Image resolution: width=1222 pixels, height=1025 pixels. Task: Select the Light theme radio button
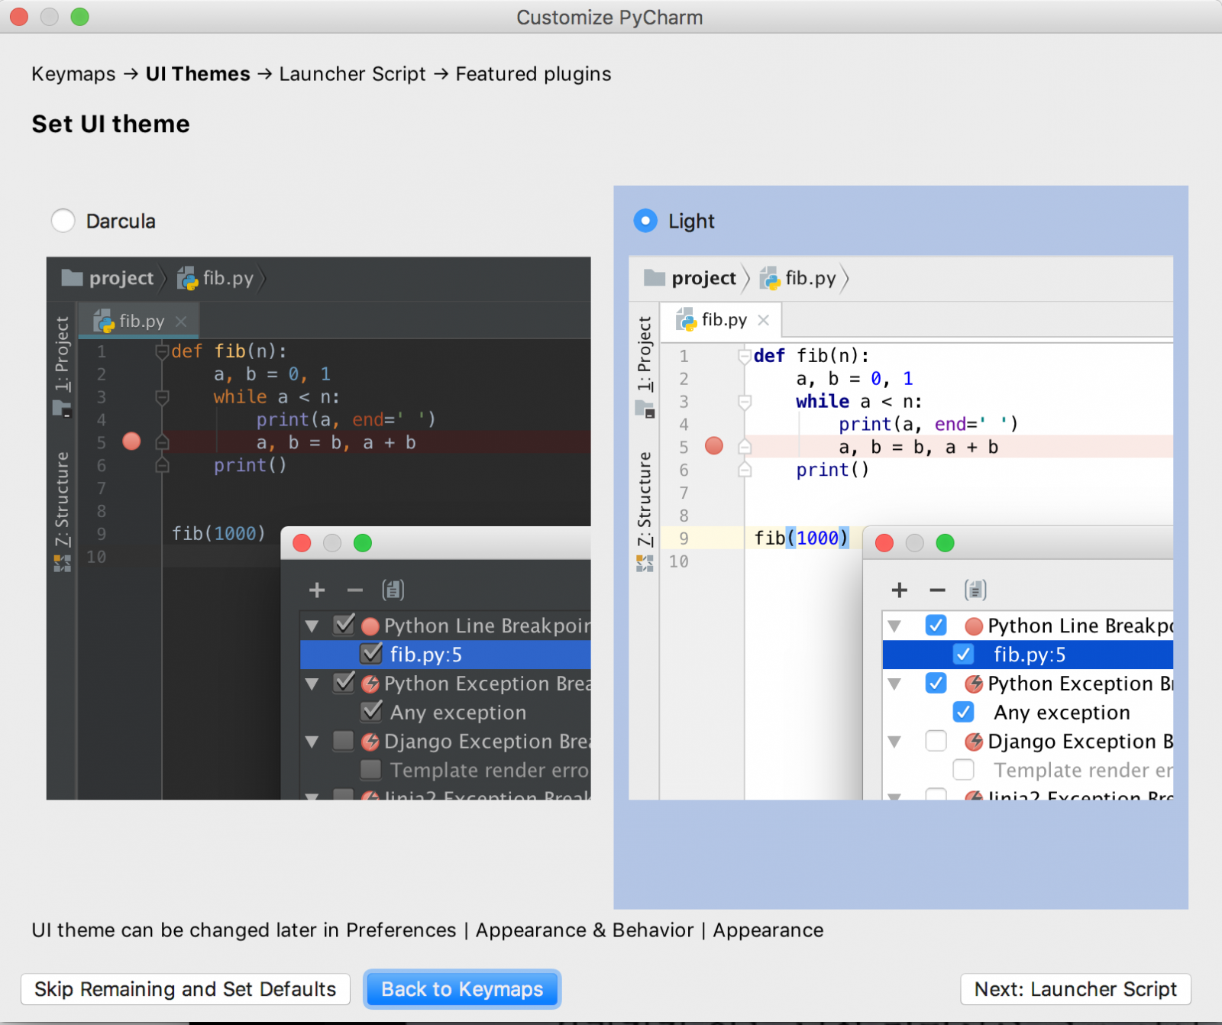(x=645, y=221)
